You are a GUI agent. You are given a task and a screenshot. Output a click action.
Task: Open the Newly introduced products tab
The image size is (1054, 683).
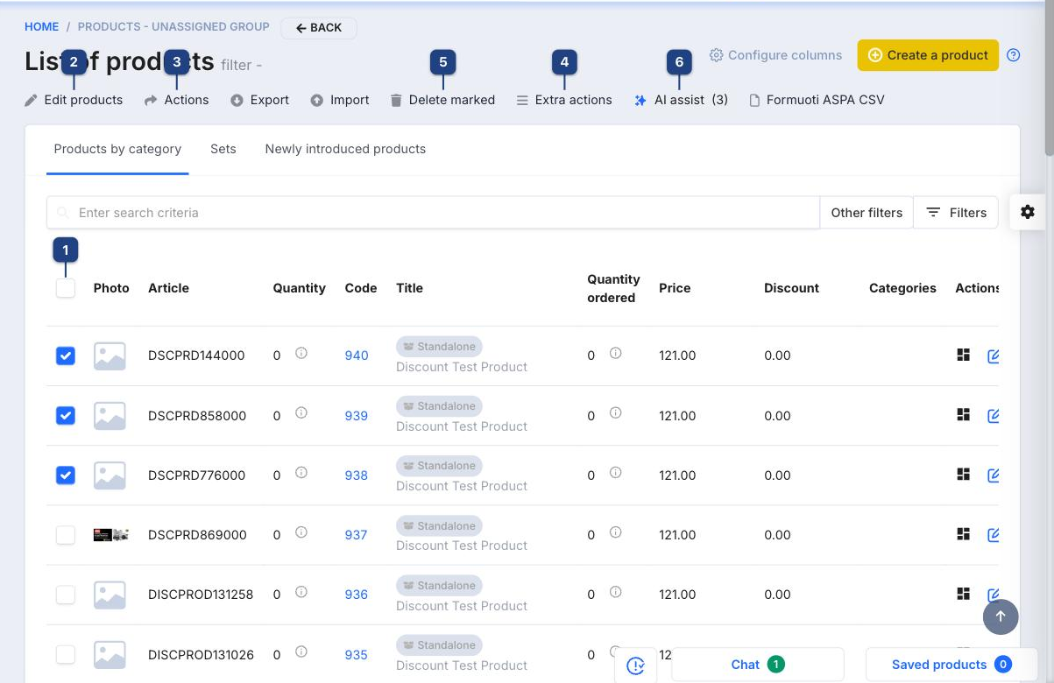tap(345, 149)
